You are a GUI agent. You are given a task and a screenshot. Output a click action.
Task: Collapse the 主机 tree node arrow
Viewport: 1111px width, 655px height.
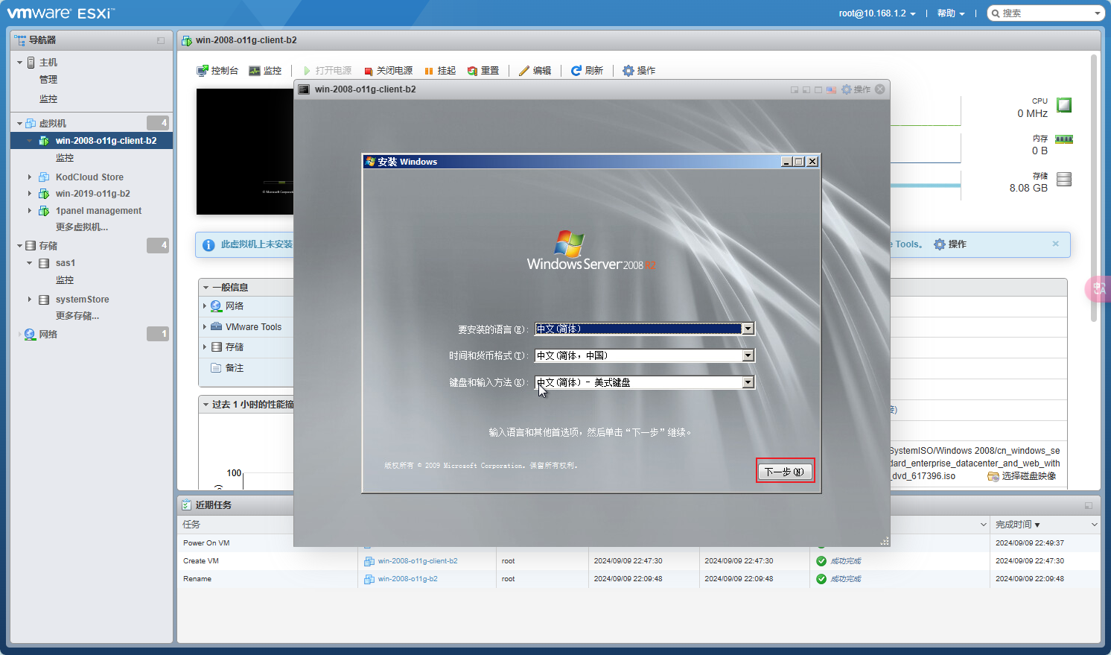click(19, 63)
